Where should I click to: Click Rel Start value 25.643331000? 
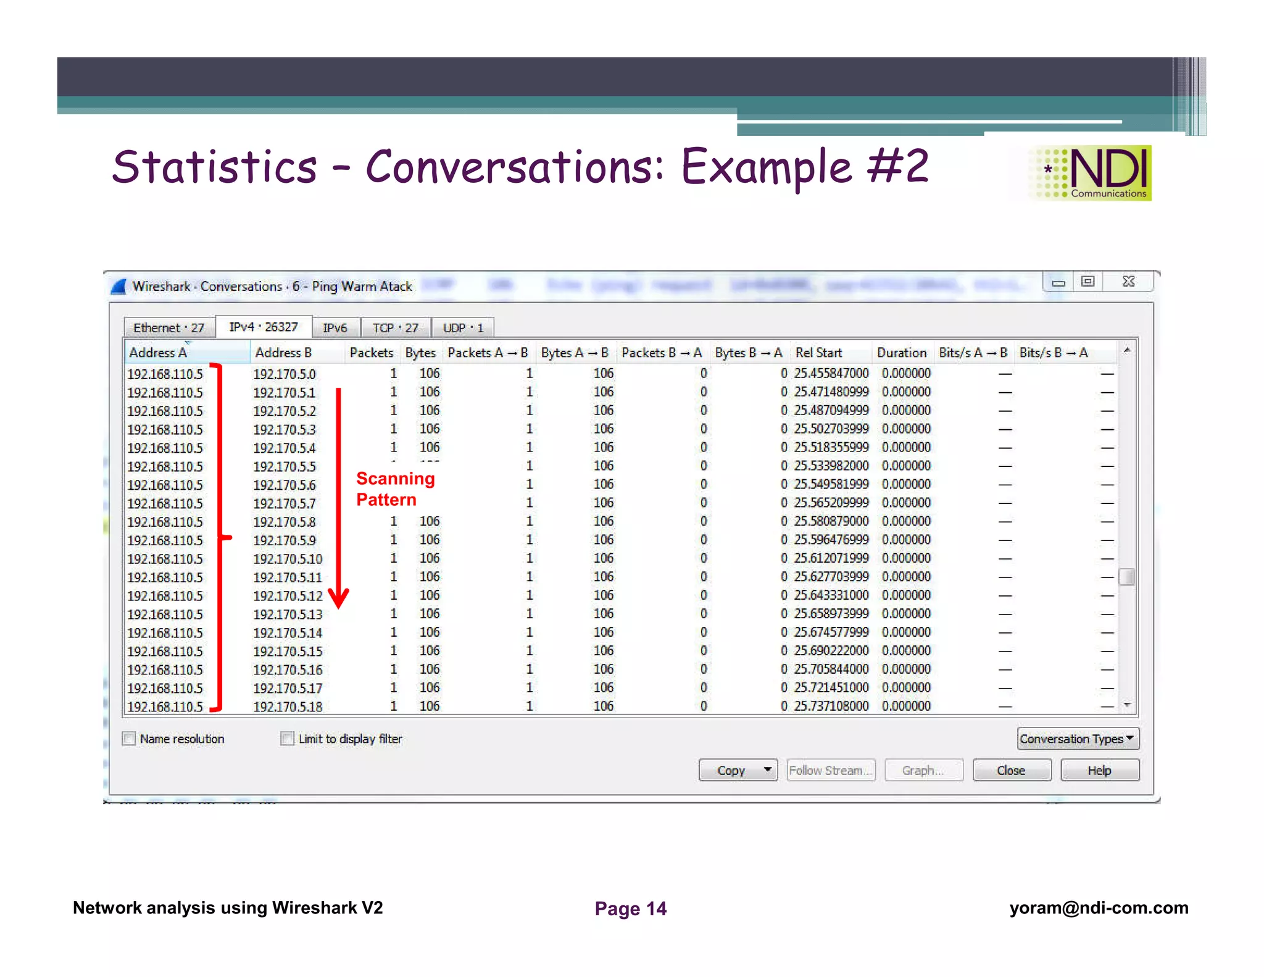(831, 595)
